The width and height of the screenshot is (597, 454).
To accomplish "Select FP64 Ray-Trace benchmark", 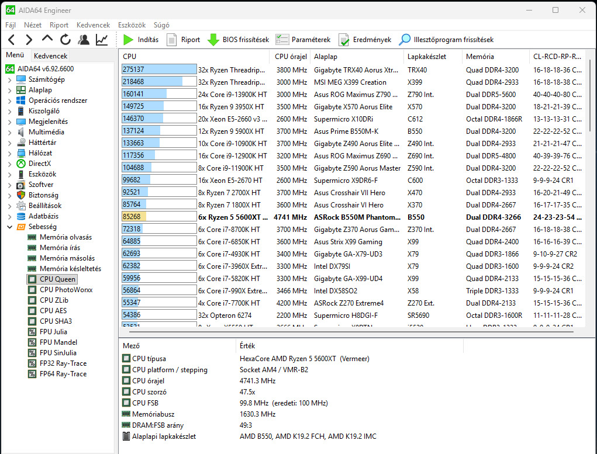I will point(57,374).
